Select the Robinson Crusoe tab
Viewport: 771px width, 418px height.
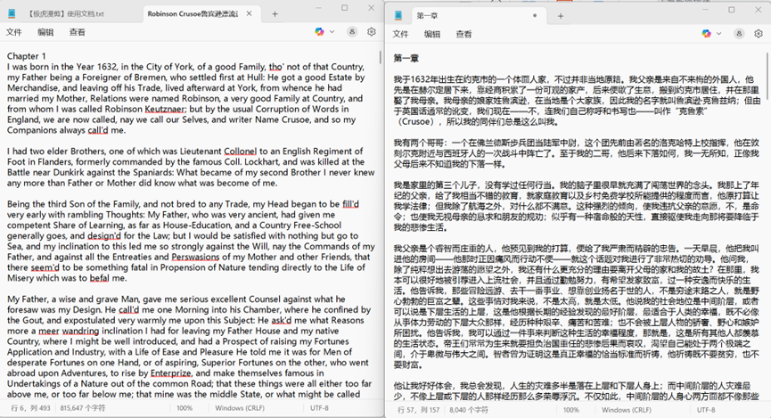coord(193,13)
